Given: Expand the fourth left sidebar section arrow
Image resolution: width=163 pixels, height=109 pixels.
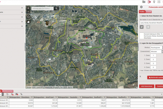Looking at the screenshot, I should [22, 22].
